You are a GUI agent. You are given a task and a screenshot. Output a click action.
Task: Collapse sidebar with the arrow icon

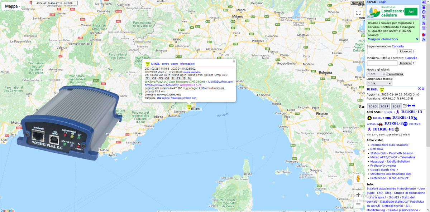424,2
